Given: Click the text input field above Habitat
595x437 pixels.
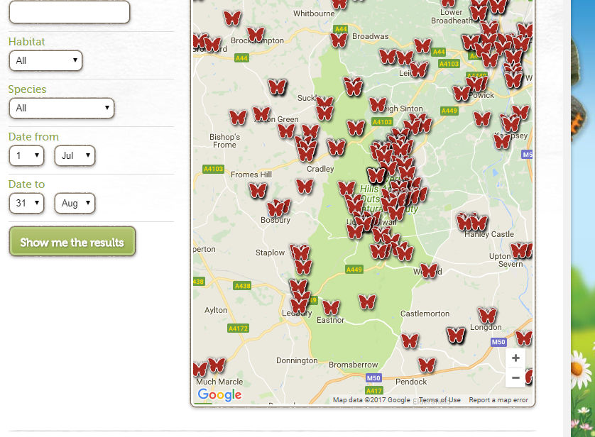Looking at the screenshot, I should [x=69, y=12].
